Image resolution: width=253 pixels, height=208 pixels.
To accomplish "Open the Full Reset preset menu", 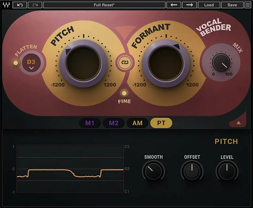I will pyautogui.click(x=104, y=5).
